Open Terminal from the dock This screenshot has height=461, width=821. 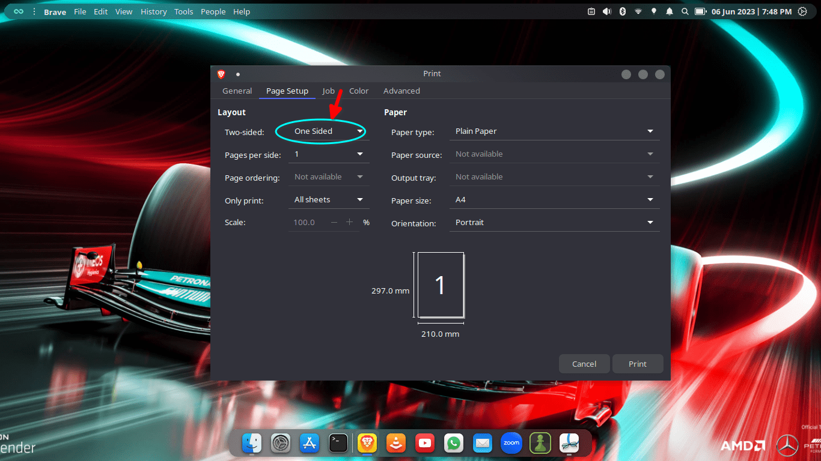tap(338, 442)
